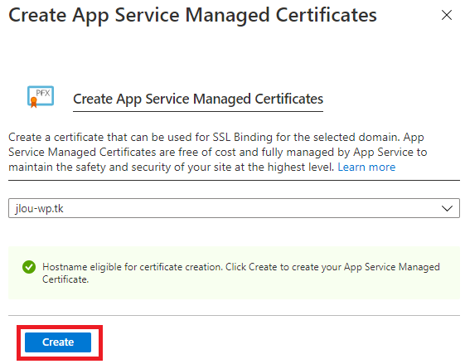Click the PFX certificate icon

click(41, 97)
